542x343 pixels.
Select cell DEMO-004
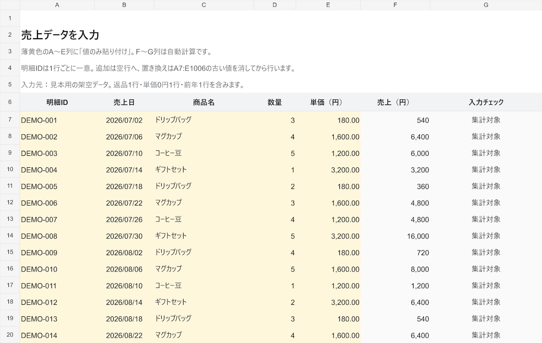[x=57, y=170]
